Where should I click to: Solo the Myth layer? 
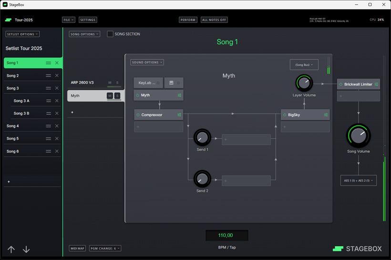point(117,96)
